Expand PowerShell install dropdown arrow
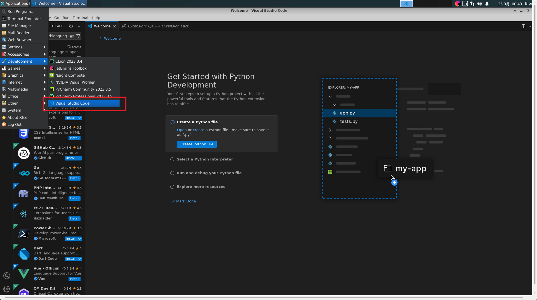This screenshot has height=300, width=537. (x=79, y=239)
